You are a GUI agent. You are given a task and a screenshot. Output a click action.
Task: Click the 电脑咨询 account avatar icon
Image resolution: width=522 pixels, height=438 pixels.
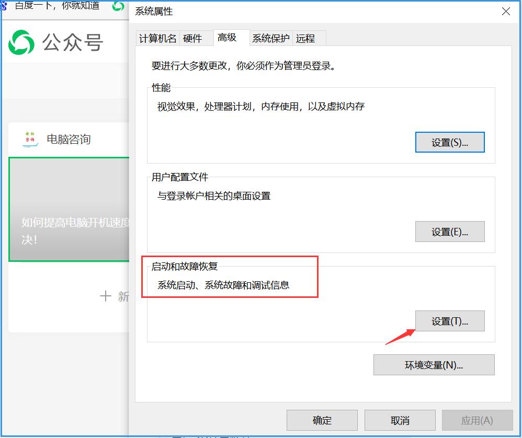(x=30, y=138)
